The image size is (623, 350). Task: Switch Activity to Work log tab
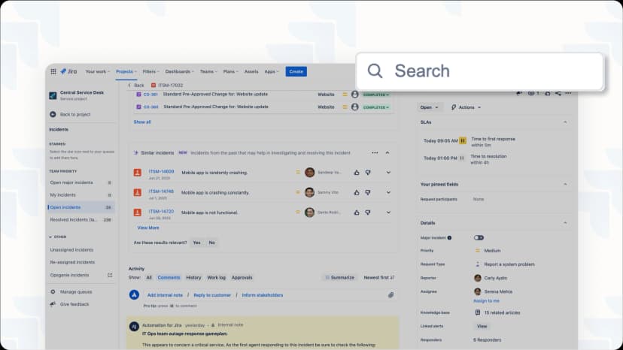point(216,277)
